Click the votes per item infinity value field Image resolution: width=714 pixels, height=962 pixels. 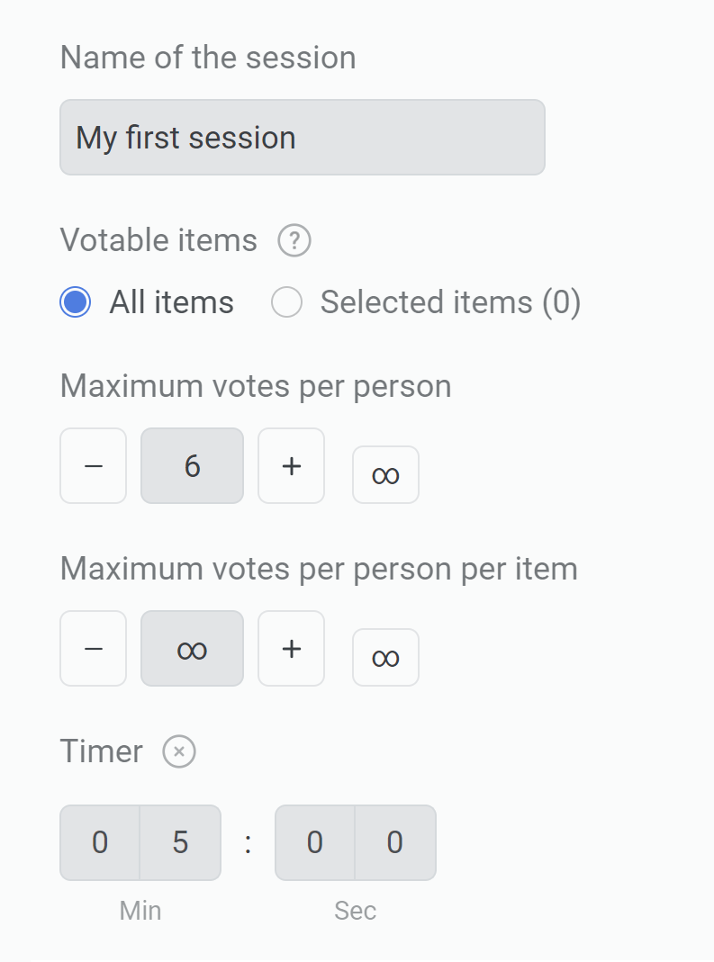[x=192, y=649]
